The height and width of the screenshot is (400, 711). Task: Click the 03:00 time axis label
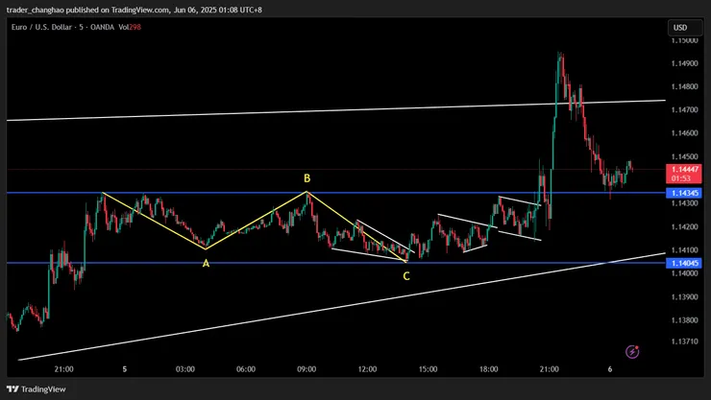185,369
